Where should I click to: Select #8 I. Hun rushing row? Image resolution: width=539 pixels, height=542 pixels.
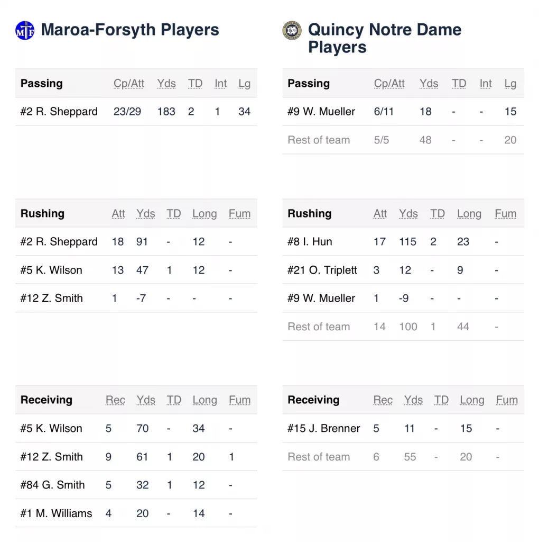[403, 241]
